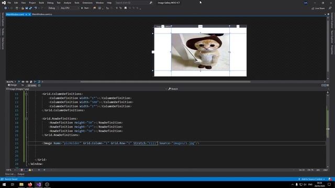
Task: Click the Stretch property label in header
Action: (x=173, y=89)
